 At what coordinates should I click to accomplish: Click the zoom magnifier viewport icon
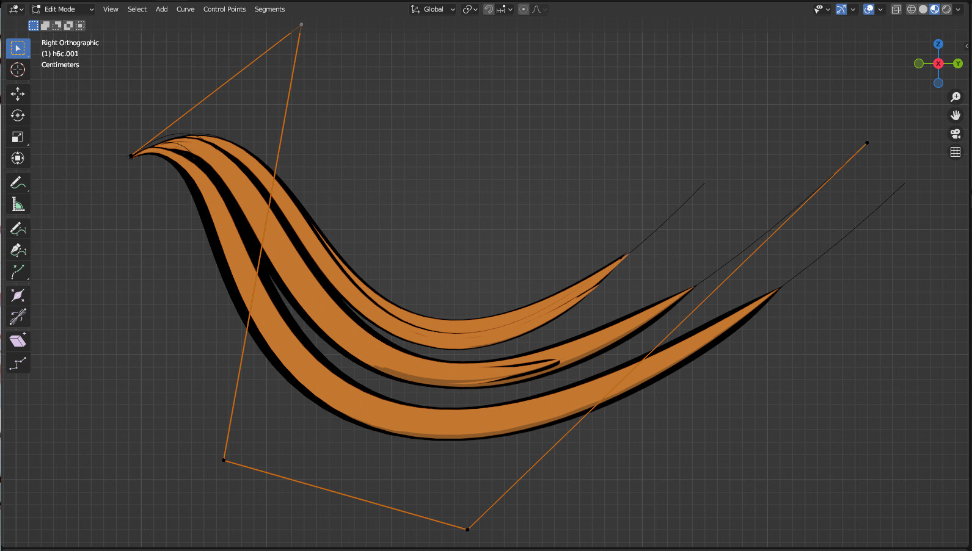click(956, 97)
